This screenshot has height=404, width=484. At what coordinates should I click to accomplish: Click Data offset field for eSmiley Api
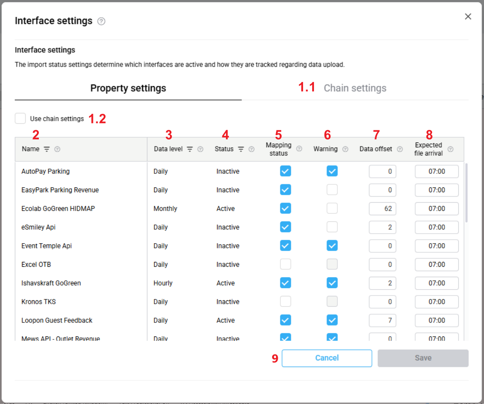[382, 227]
